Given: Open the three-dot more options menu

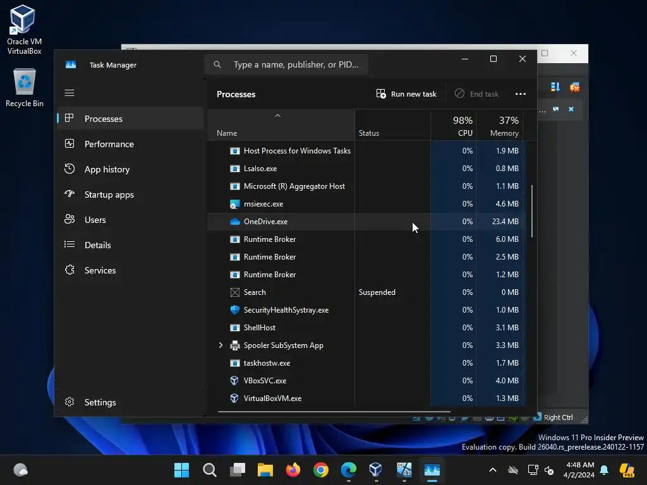Looking at the screenshot, I should click(521, 94).
